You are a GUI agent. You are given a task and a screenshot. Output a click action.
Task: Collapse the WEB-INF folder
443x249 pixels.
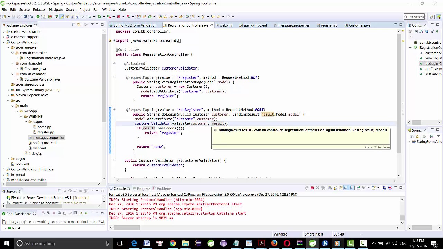(x=21, y=117)
